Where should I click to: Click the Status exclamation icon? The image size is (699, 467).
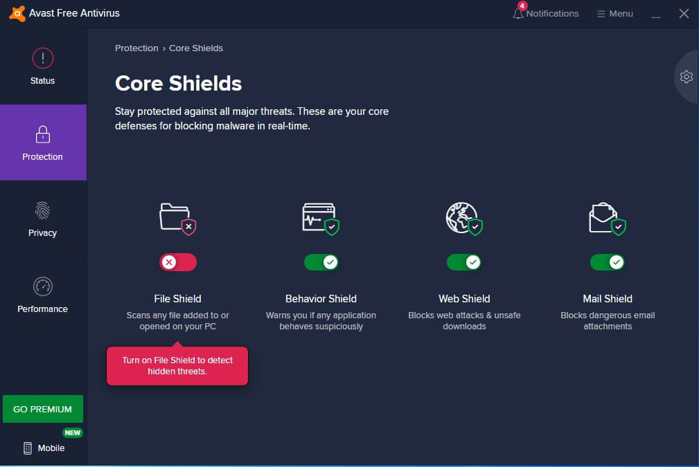click(x=43, y=58)
